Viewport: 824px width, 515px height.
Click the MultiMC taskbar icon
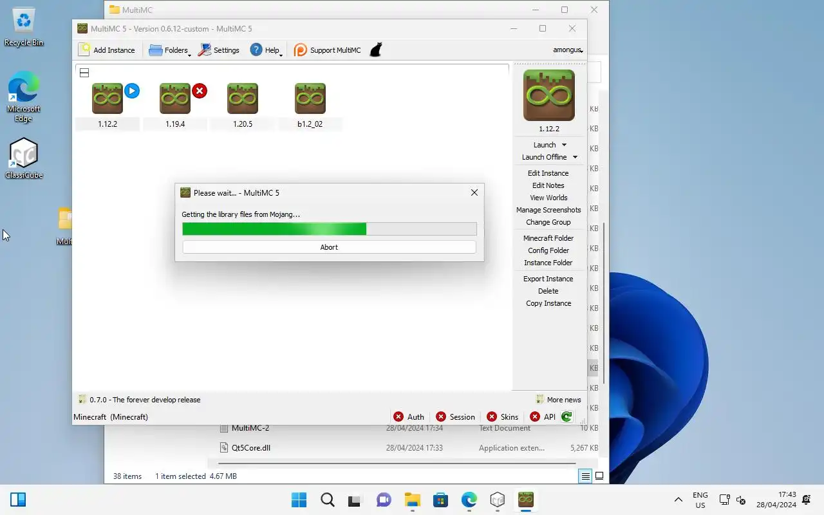tap(526, 500)
